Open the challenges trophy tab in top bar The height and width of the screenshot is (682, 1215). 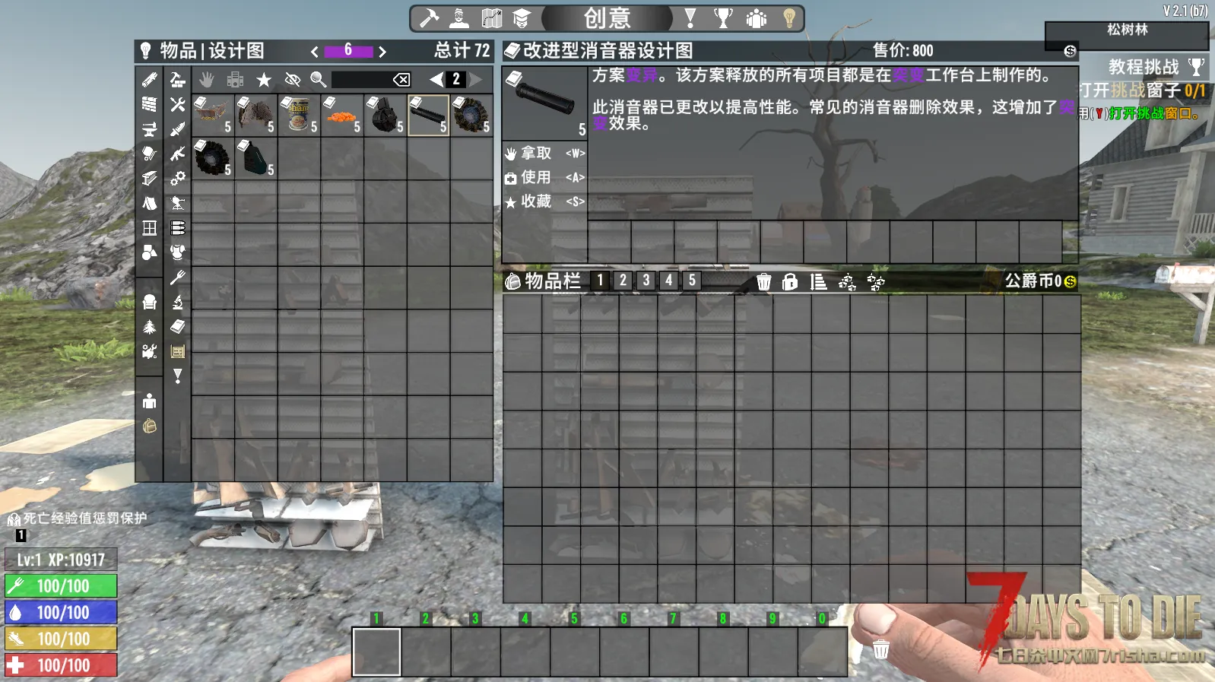click(723, 17)
